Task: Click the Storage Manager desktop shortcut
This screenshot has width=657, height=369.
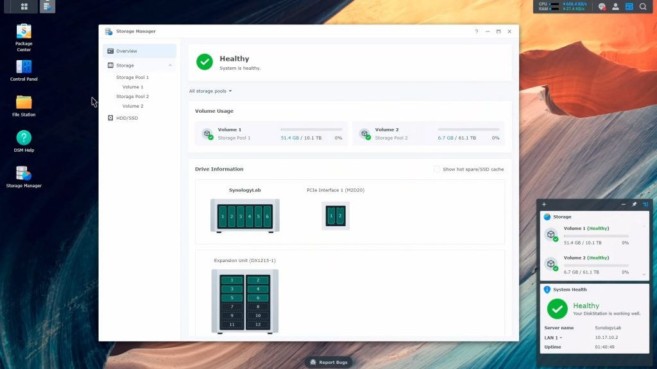Action: coord(24,177)
